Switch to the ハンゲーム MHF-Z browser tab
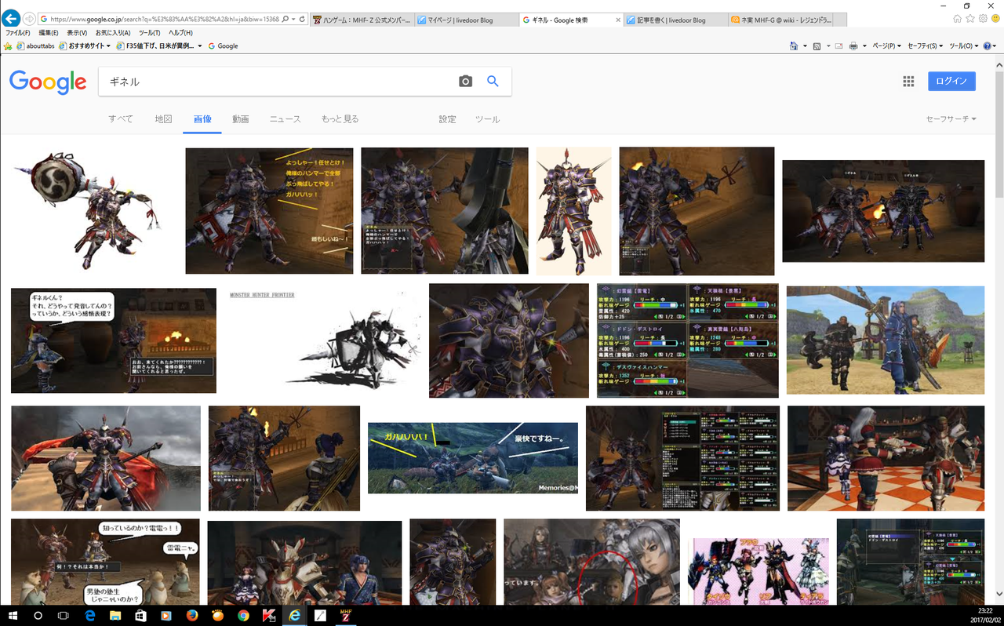Viewport: 1004px width, 626px height. point(362,20)
